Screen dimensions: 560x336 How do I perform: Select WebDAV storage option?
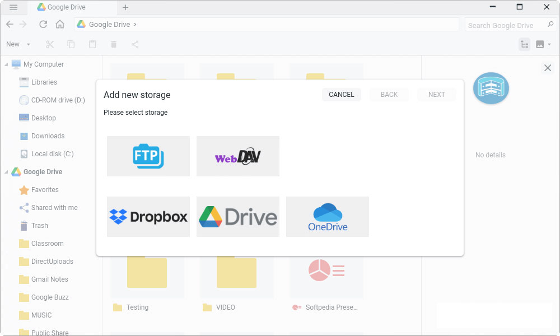pyautogui.click(x=238, y=156)
